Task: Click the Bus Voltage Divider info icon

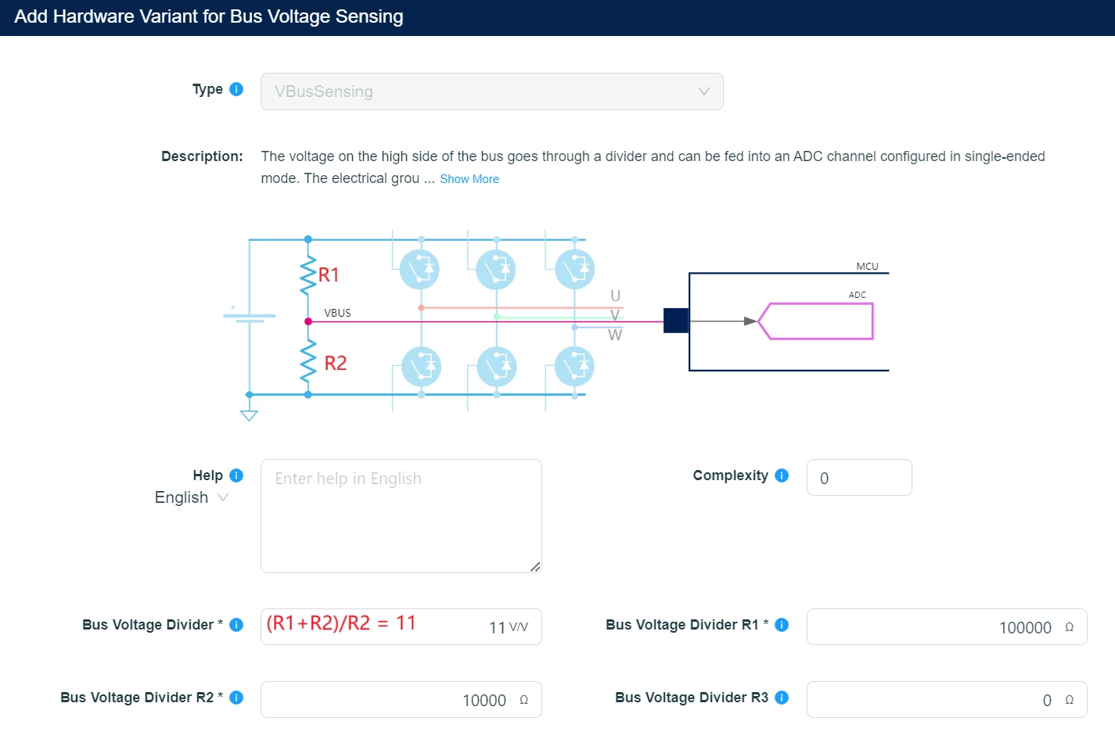Action: tap(236, 625)
